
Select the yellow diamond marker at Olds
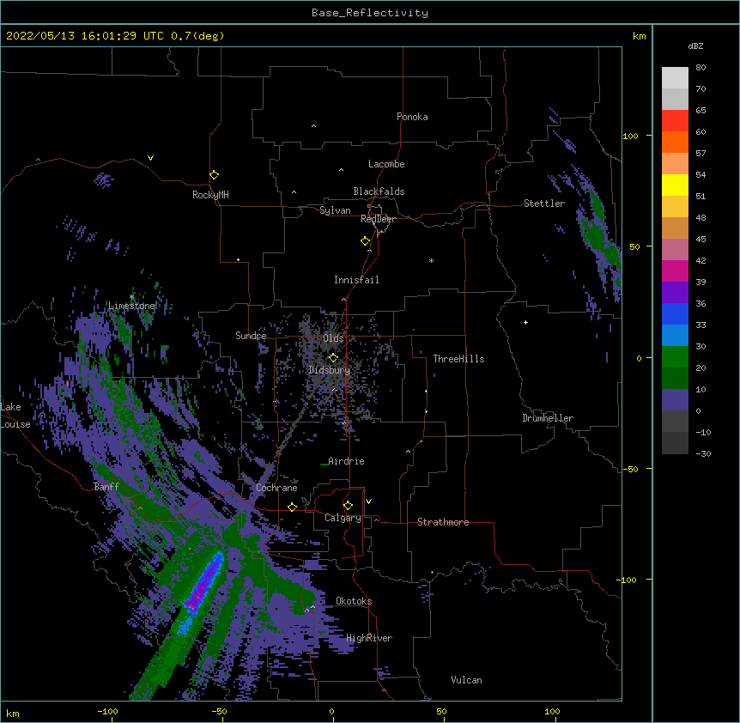point(333,358)
